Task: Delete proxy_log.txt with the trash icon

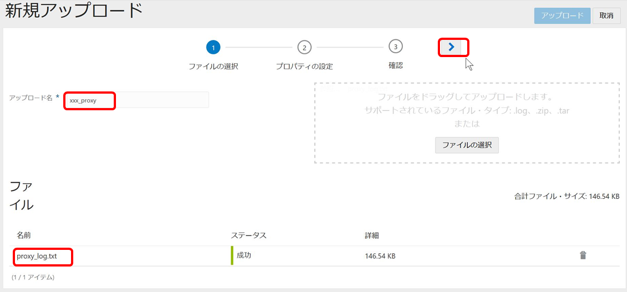Action: pyautogui.click(x=583, y=255)
